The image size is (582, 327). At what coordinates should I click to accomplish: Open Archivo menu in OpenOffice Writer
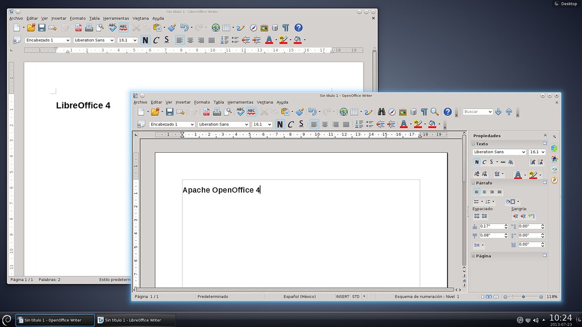click(140, 102)
